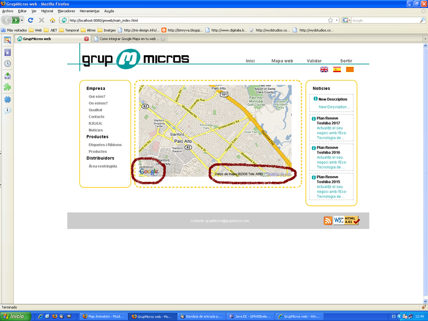
Task: Click the home button in navigation toolbar
Action: (52, 20)
